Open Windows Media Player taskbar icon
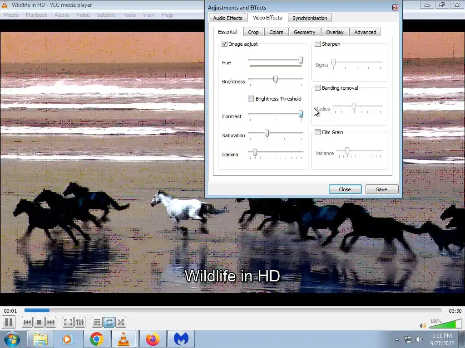The height and width of the screenshot is (348, 465). pyautogui.click(x=67, y=339)
